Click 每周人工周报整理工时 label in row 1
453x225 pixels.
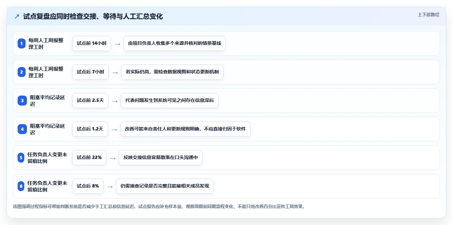[x=46, y=43]
